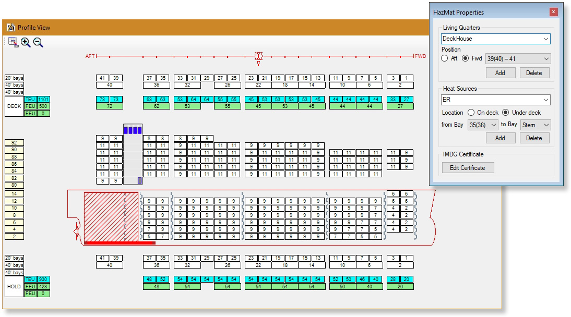Choose On deck heat source location

click(x=471, y=113)
